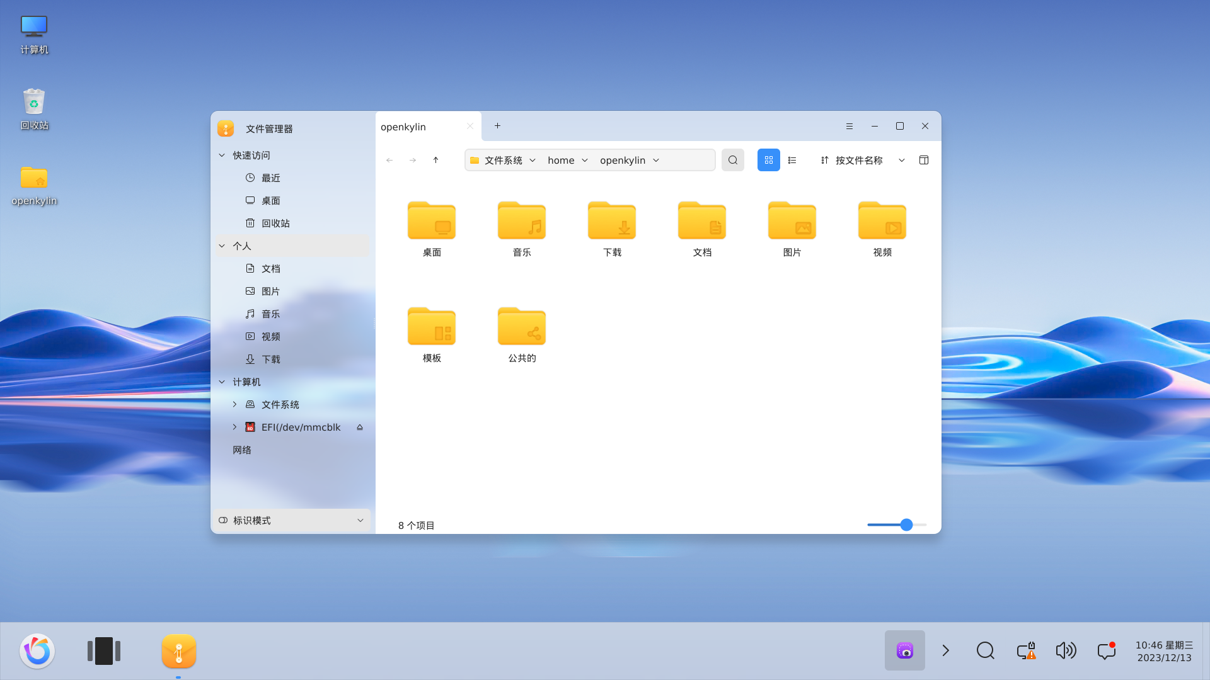Go up to parent directory
The image size is (1210, 680).
(435, 160)
